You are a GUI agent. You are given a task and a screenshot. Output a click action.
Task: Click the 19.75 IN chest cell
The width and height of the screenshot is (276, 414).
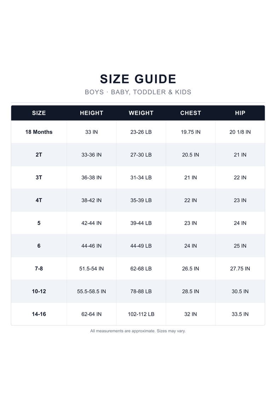(x=190, y=132)
